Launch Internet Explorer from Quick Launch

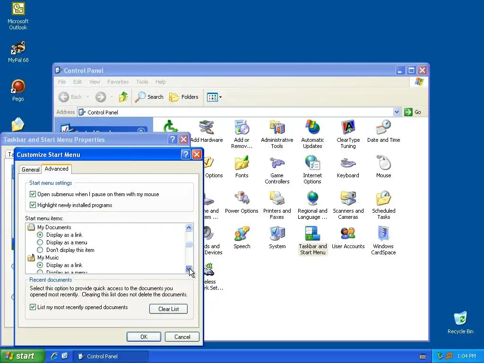click(54, 356)
